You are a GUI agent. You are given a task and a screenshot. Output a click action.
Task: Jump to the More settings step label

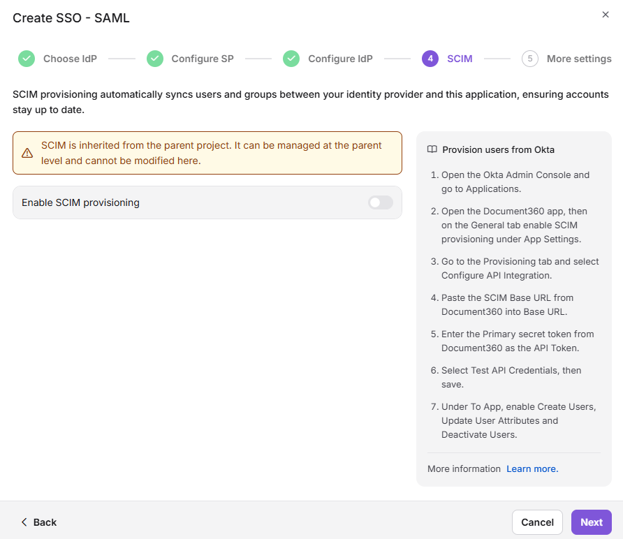pyautogui.click(x=579, y=59)
